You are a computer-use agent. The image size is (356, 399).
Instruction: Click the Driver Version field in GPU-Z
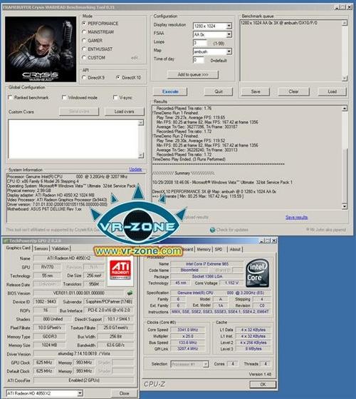[84, 354]
